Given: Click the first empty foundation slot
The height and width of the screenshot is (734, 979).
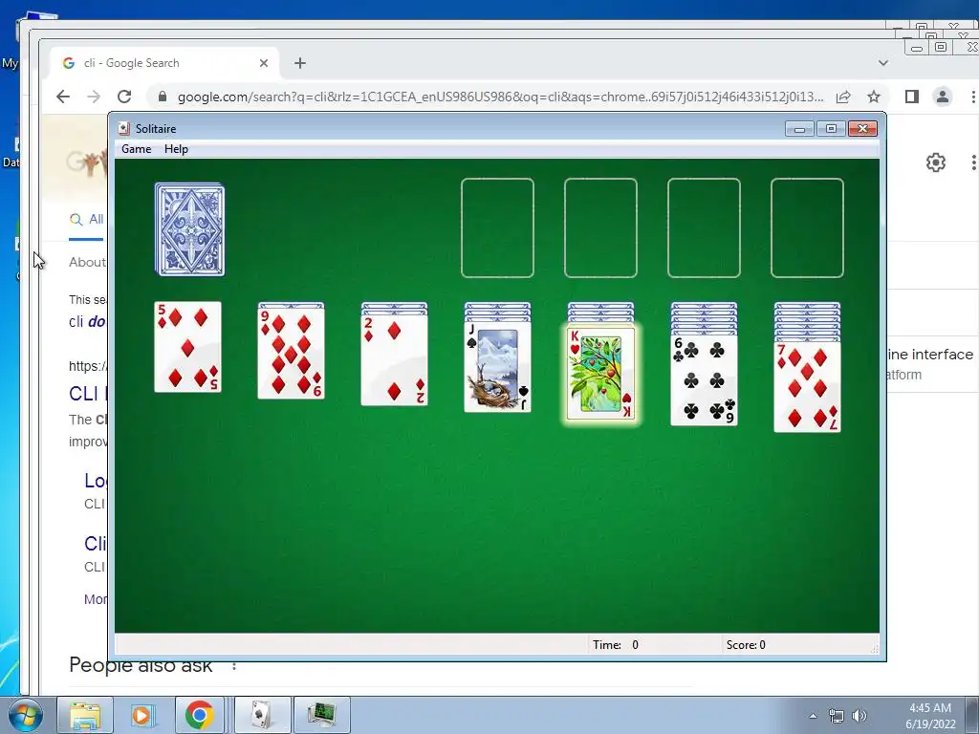Looking at the screenshot, I should coord(497,227).
